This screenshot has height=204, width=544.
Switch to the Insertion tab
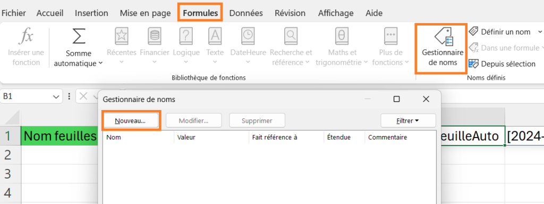[91, 13]
